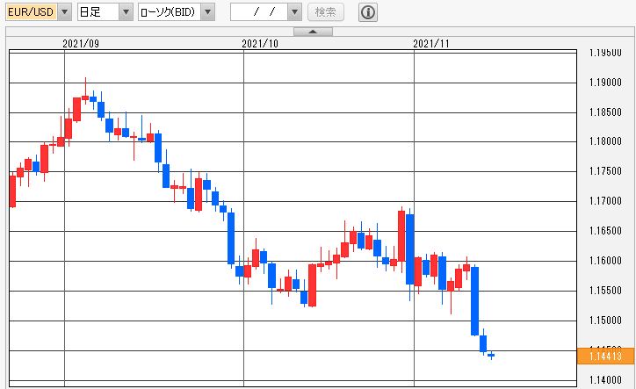Screen dimensions: 636x389
Task: Click the 2021/09 date axis label
Action: coord(81,44)
